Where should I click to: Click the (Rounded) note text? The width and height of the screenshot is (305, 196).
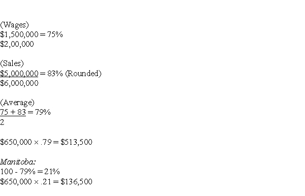[x=83, y=74]
